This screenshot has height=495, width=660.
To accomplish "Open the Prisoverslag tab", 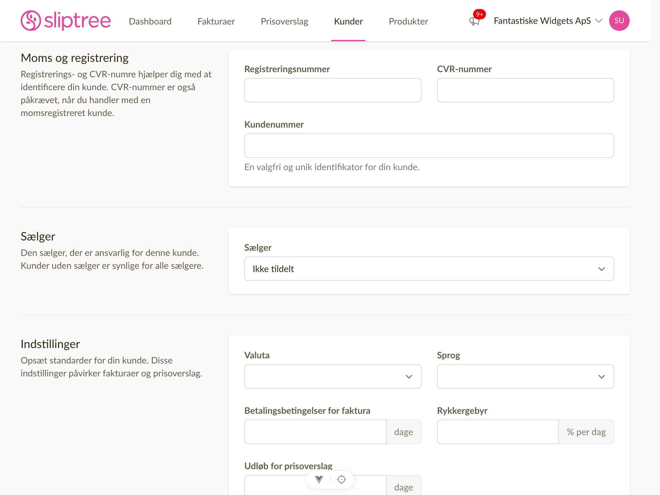I will pyautogui.click(x=284, y=21).
